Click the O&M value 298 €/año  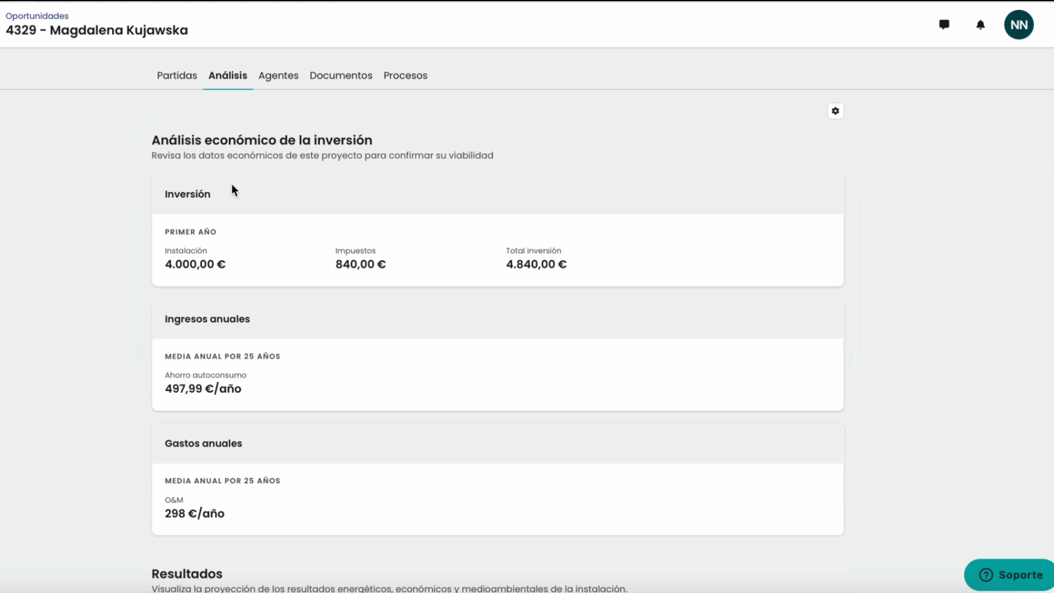(x=194, y=513)
